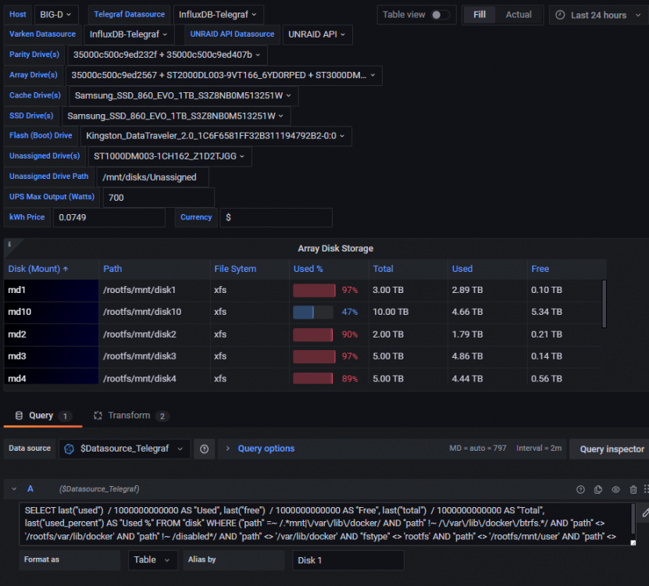Click the sort arrow on Disk (Mount)
The height and width of the screenshot is (586, 649).
coord(66,270)
